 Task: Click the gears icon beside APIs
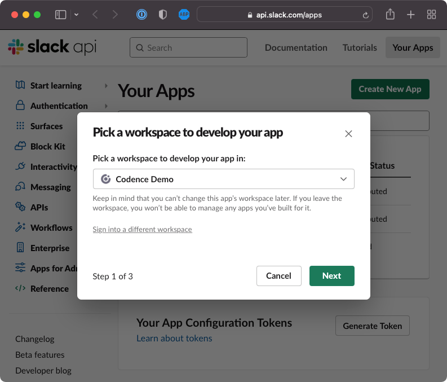(x=20, y=207)
